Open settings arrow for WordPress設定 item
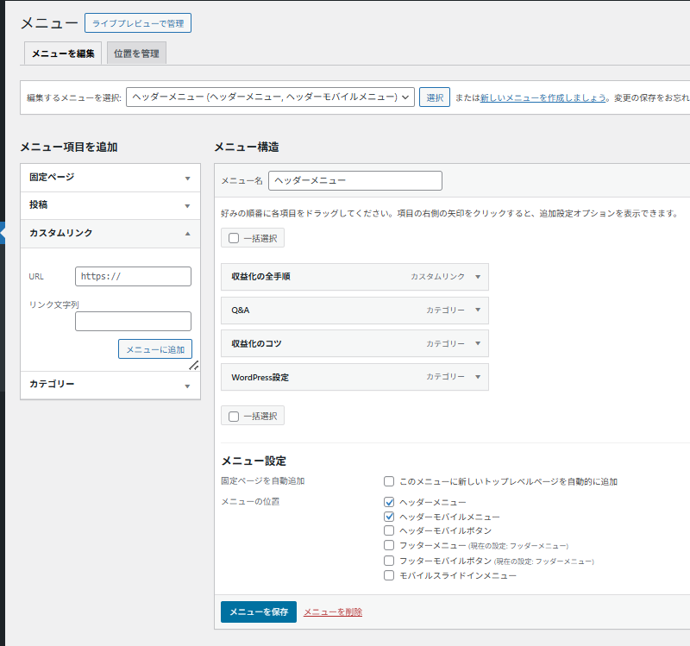Image resolution: width=690 pixels, height=646 pixels. click(x=477, y=377)
